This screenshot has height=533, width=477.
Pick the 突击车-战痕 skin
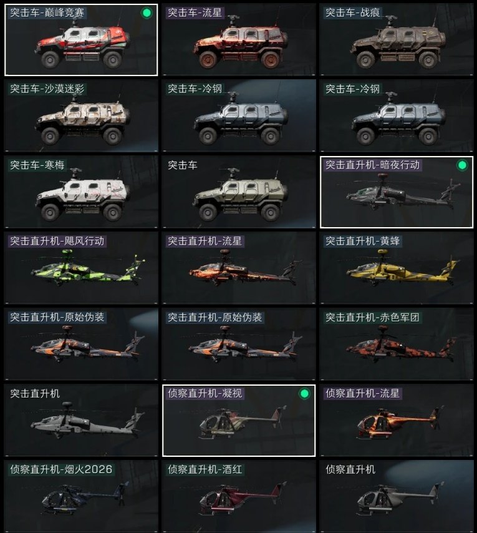tap(397, 40)
